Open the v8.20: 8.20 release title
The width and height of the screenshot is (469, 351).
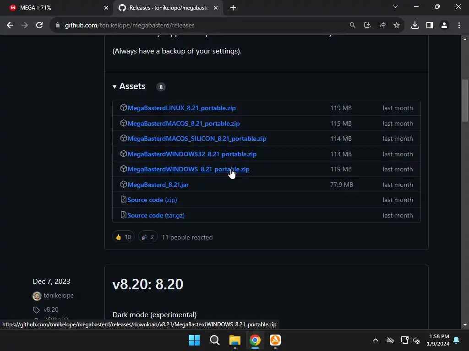[x=148, y=284]
